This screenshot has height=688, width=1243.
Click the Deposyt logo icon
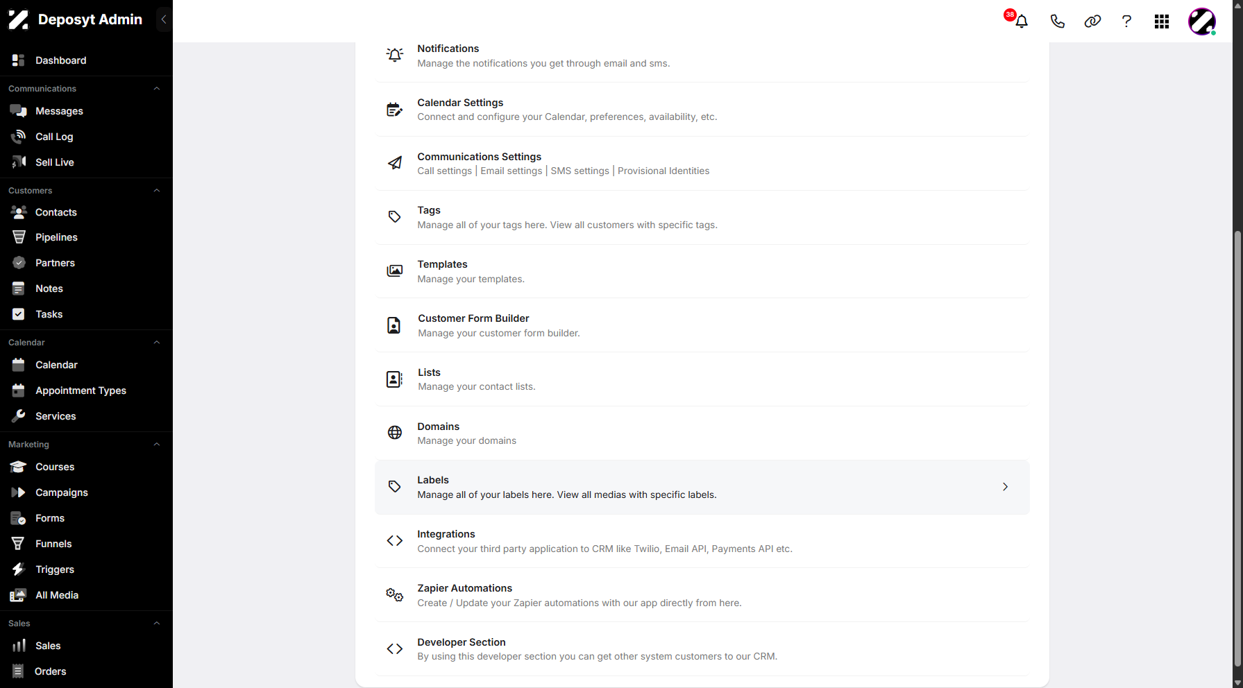(18, 19)
